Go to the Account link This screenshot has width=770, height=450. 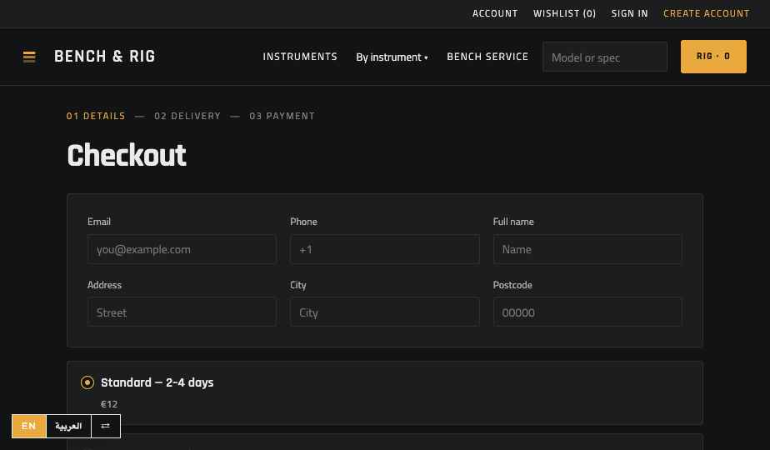pyautogui.click(x=495, y=14)
